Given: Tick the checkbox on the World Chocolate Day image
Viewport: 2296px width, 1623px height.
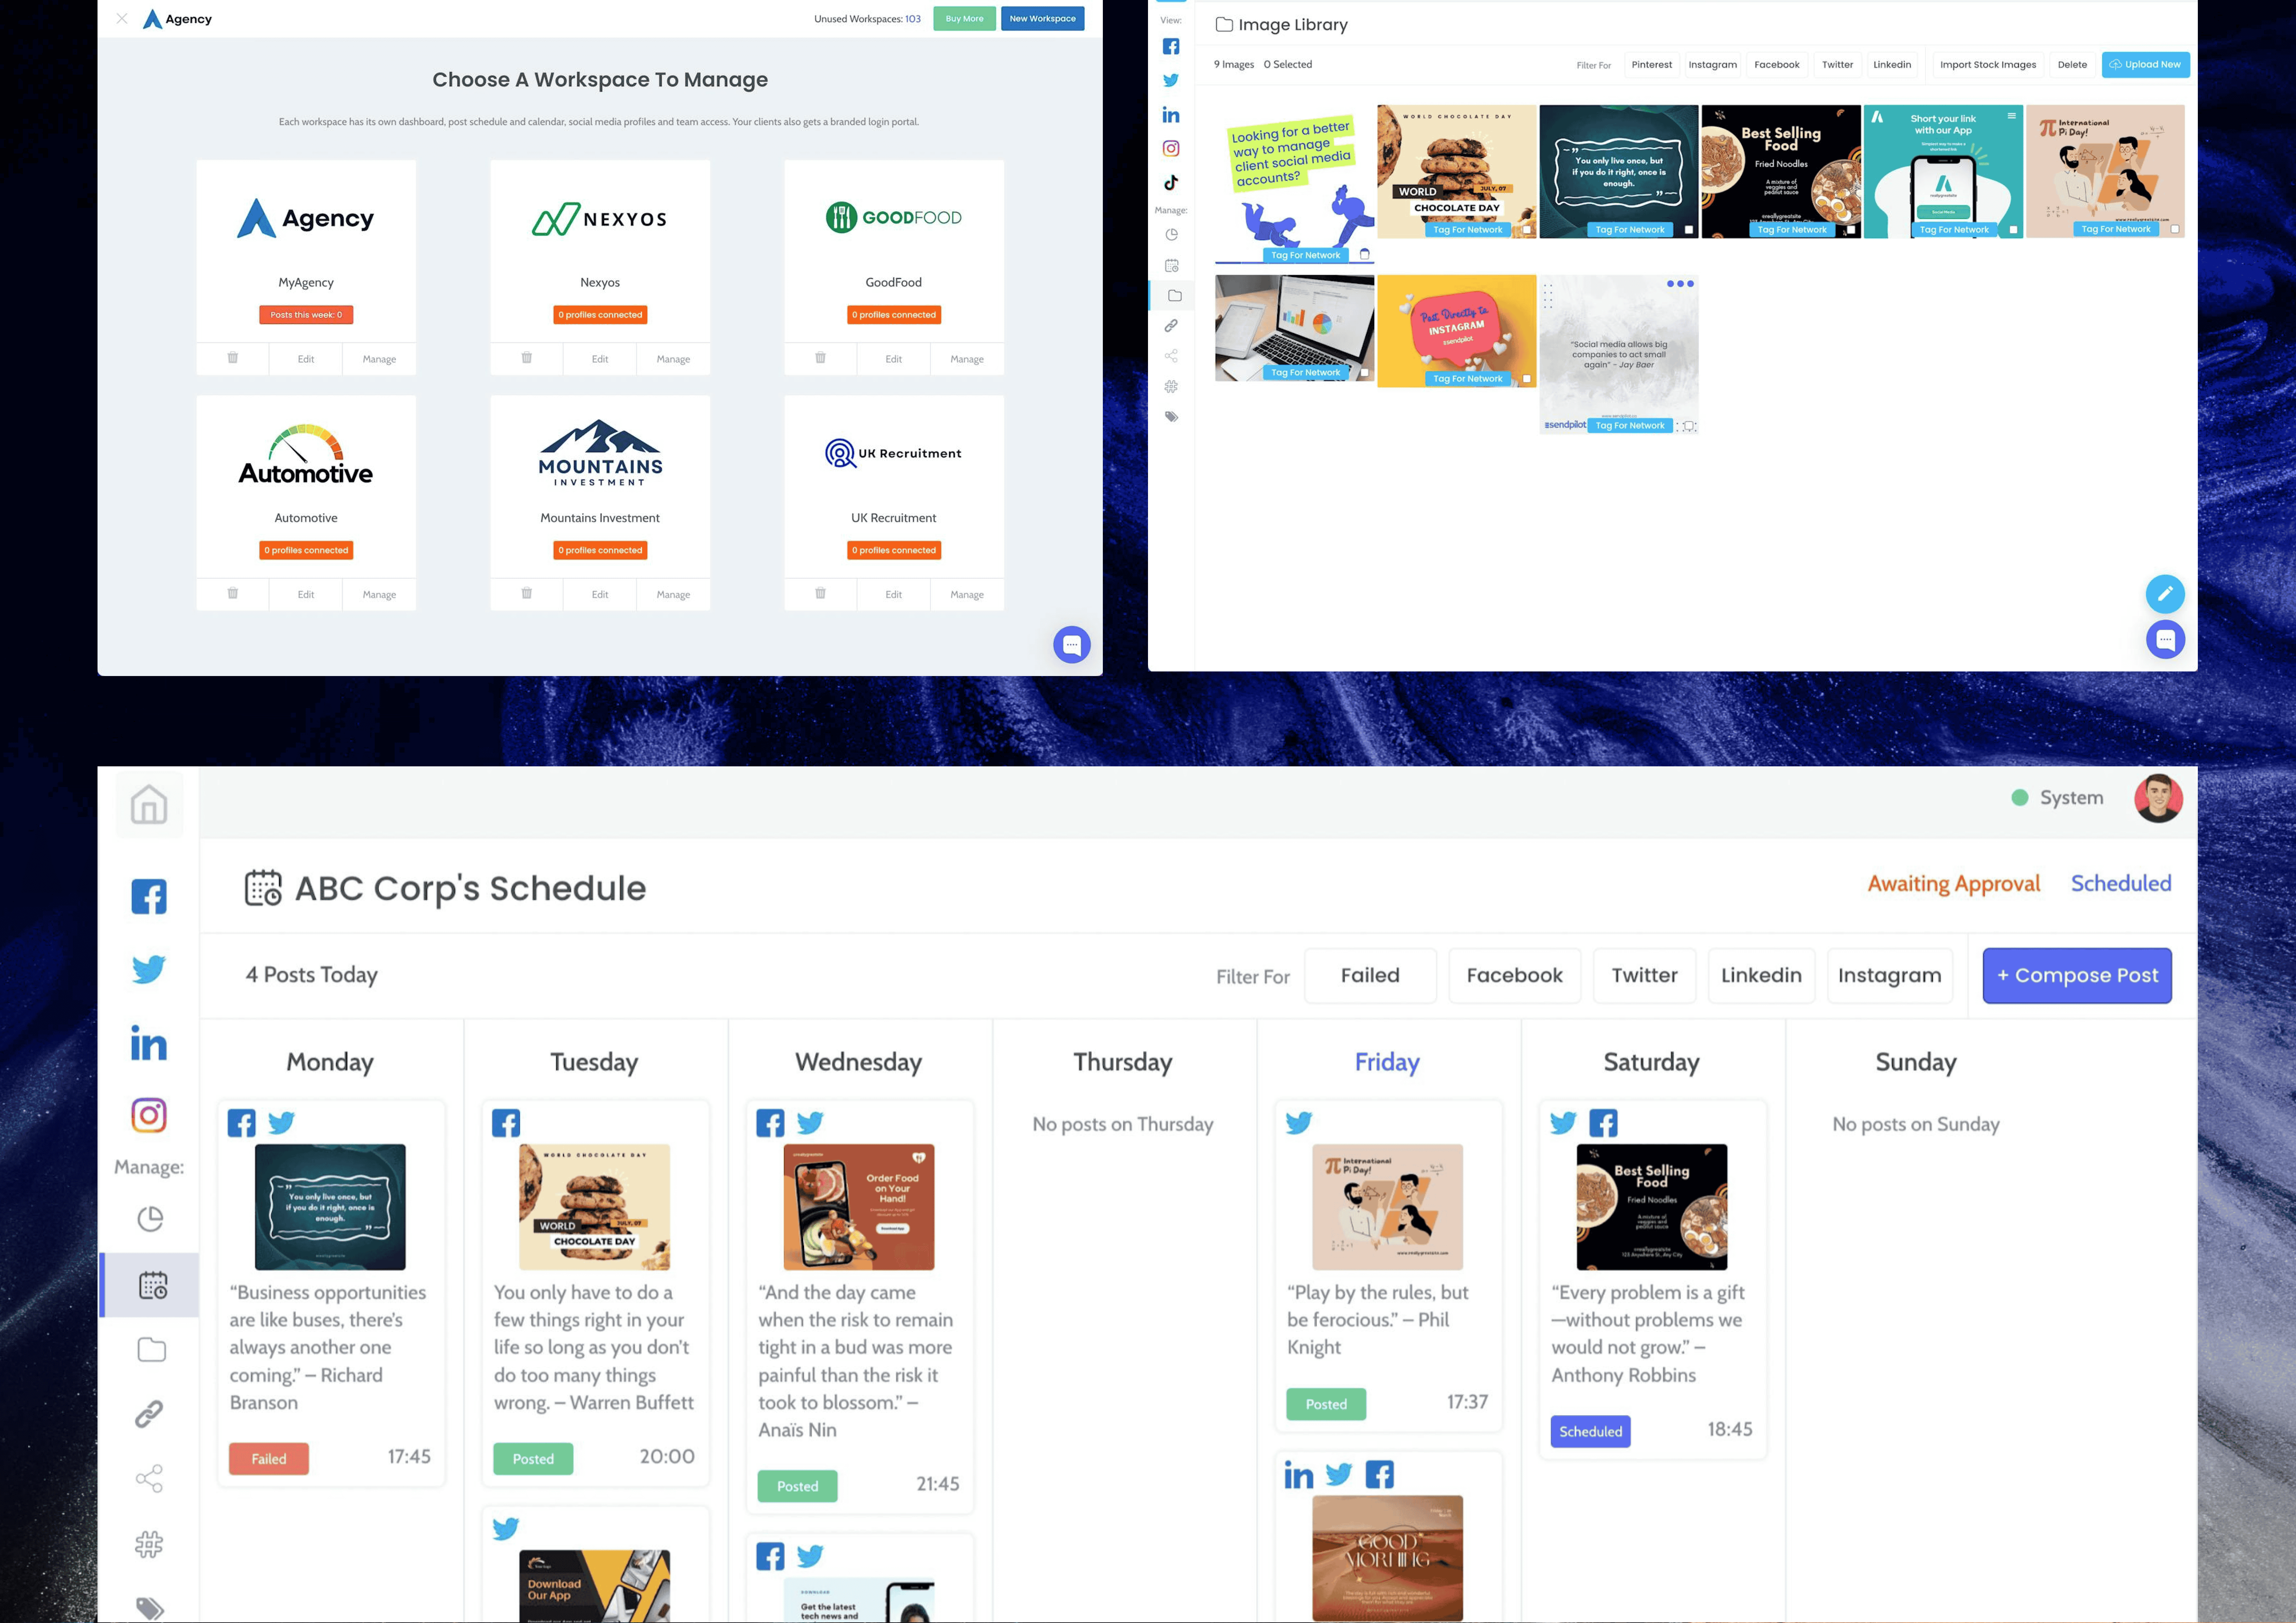Looking at the screenshot, I should (1527, 230).
